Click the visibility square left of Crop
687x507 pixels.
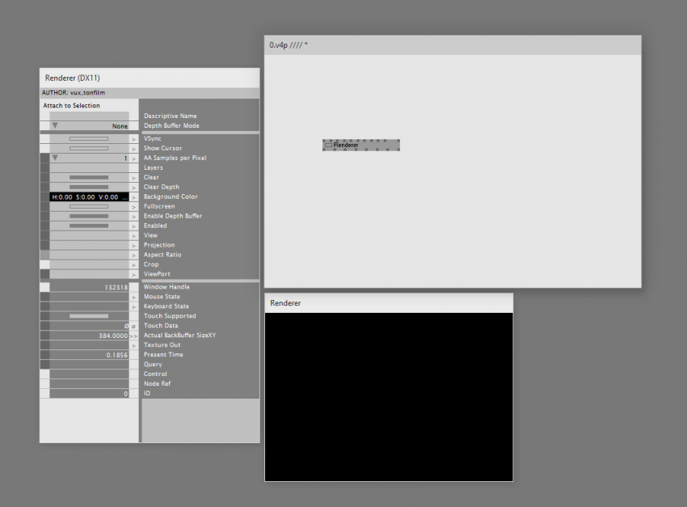[44, 264]
